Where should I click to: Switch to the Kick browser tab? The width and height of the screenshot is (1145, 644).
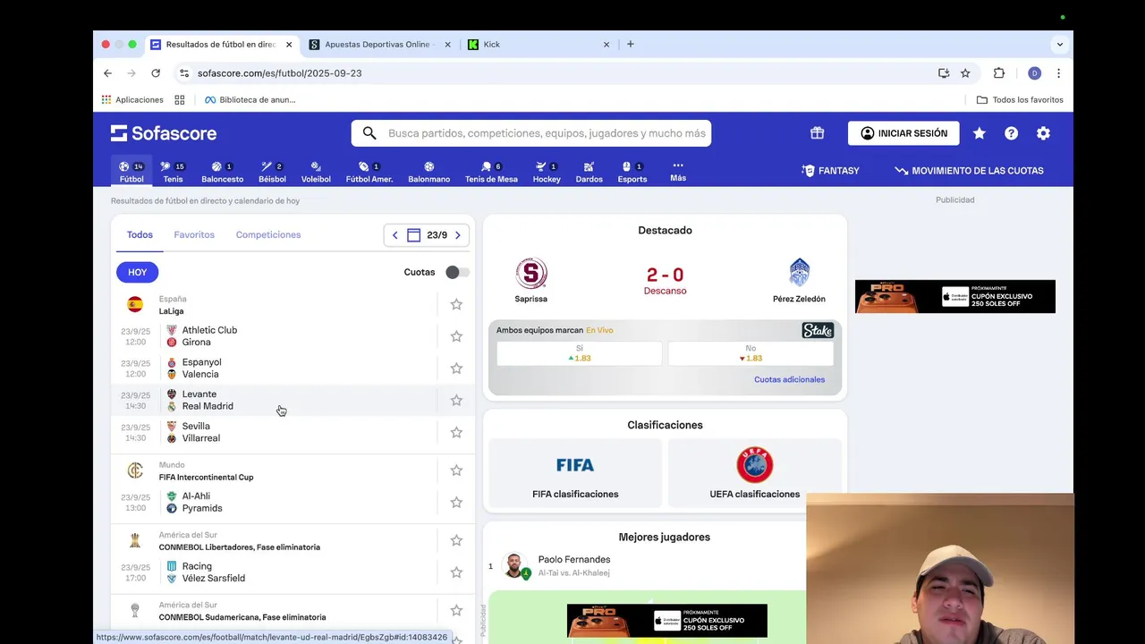(x=538, y=44)
